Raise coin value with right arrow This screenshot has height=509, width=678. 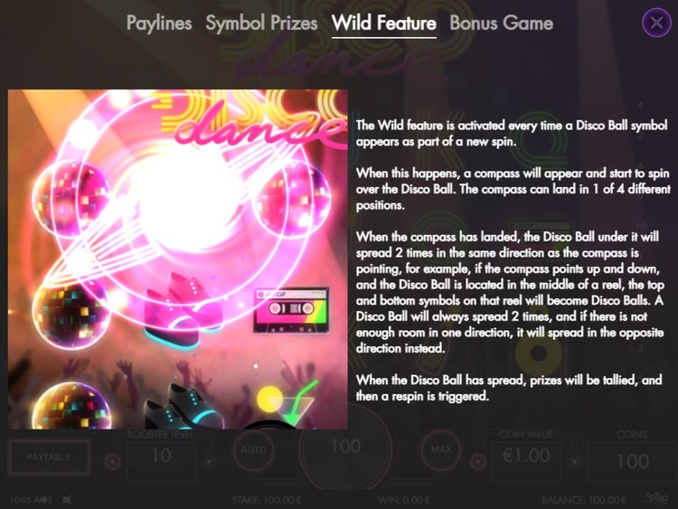(575, 462)
